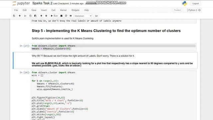Click Last Checkpoint text
Image resolution: width=213 pixels, height=120 pixels.
click(68, 4)
